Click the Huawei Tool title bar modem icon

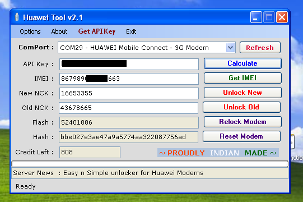[x=17, y=17]
